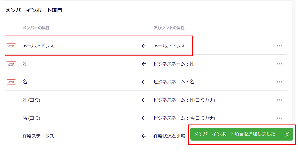Click the arrow icon in 在籍ステータス row
This screenshot has width=298, height=156.
tap(144, 136)
